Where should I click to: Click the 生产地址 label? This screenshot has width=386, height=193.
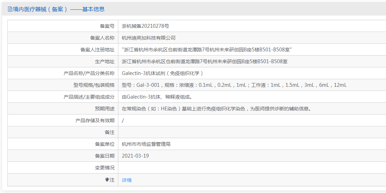pyautogui.click(x=105, y=61)
